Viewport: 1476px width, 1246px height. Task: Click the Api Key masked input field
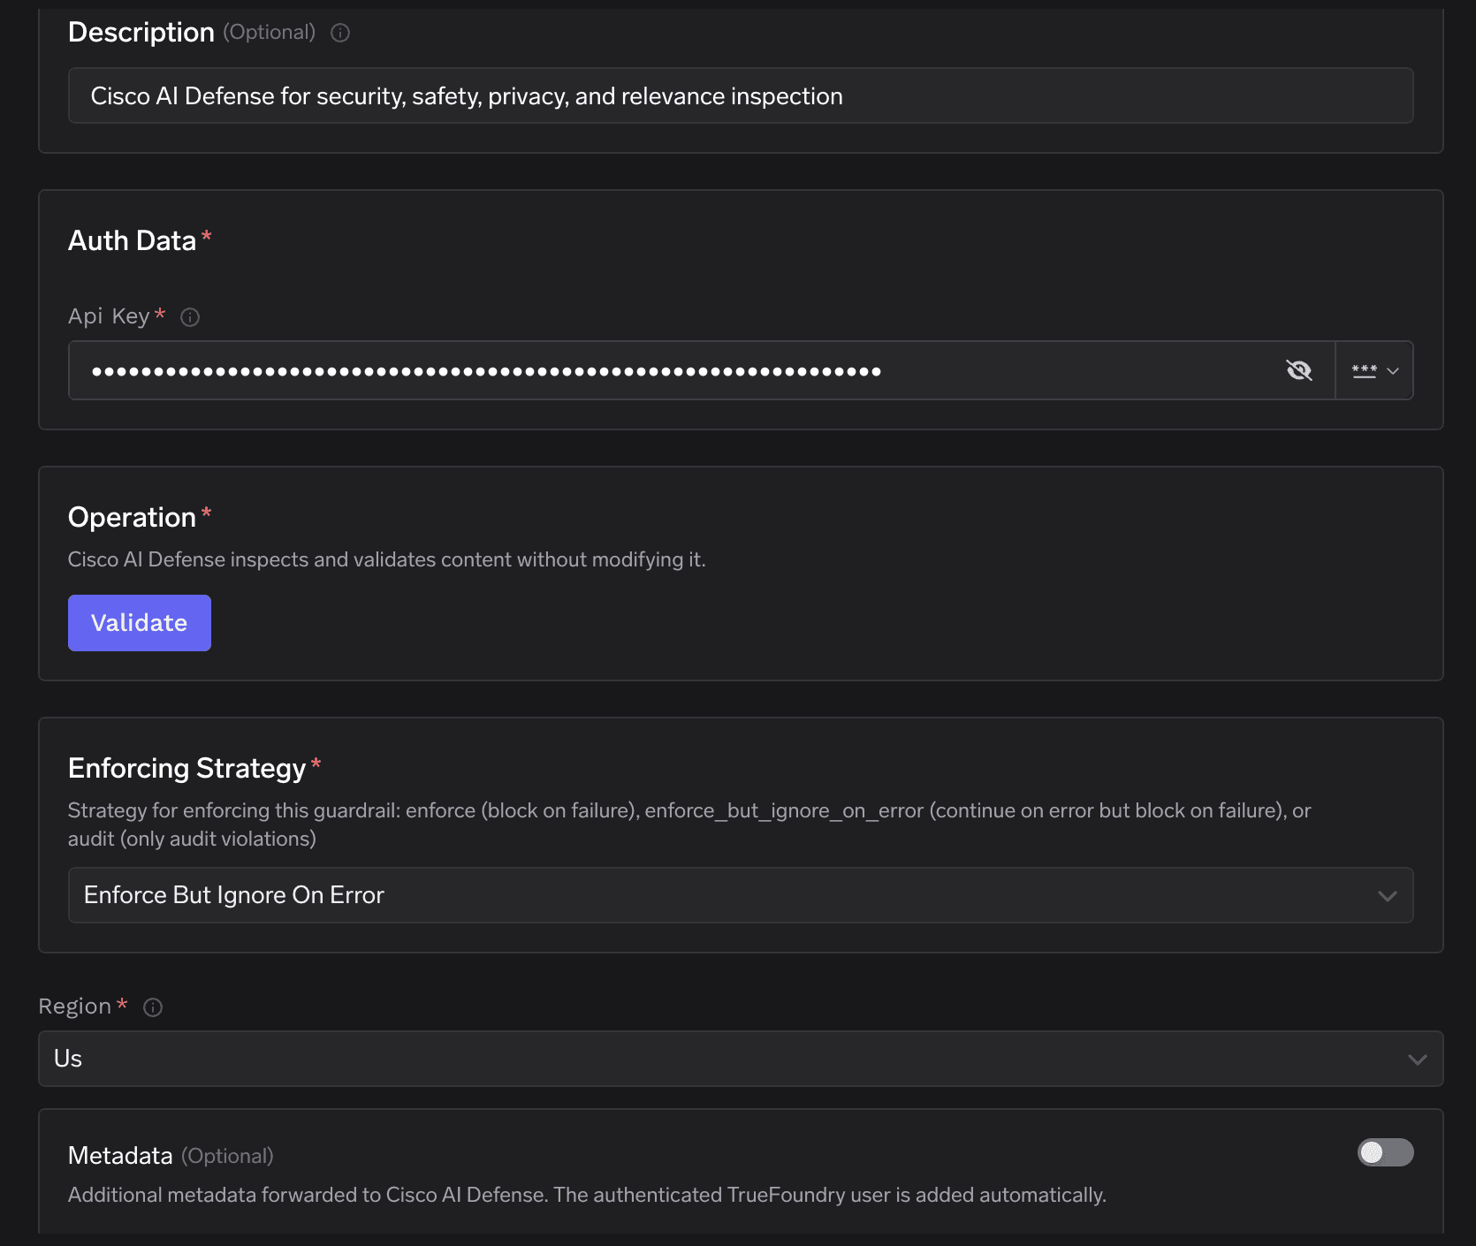click(x=701, y=370)
